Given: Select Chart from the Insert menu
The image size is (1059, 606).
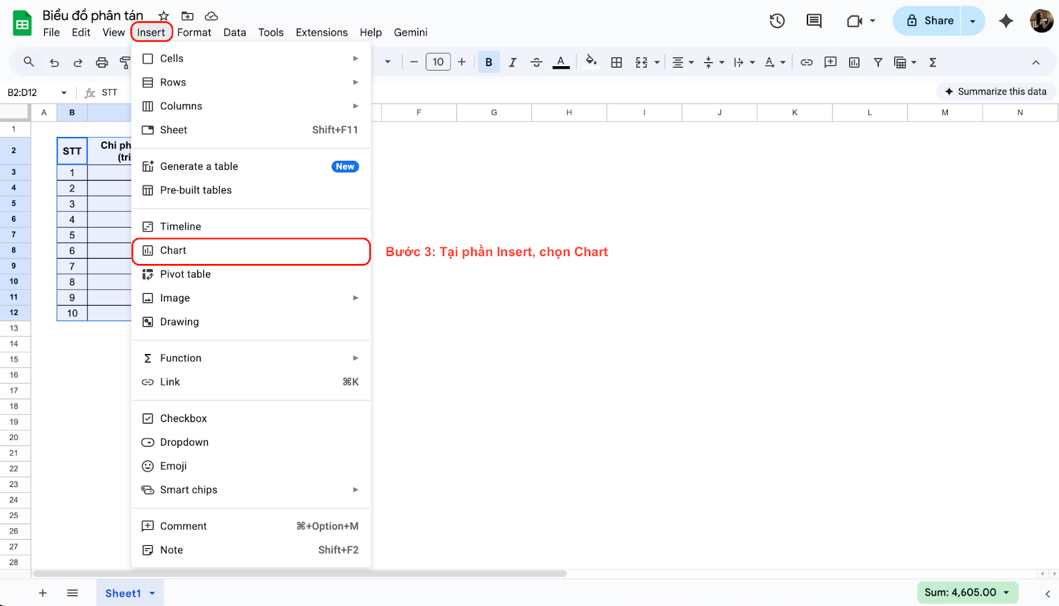Looking at the screenshot, I should pyautogui.click(x=173, y=250).
